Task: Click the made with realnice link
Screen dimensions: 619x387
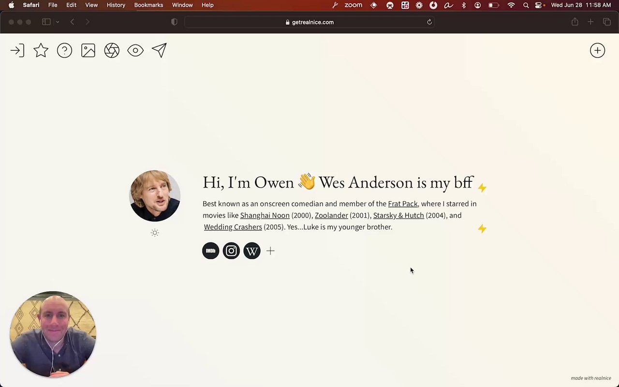Action: point(590,378)
